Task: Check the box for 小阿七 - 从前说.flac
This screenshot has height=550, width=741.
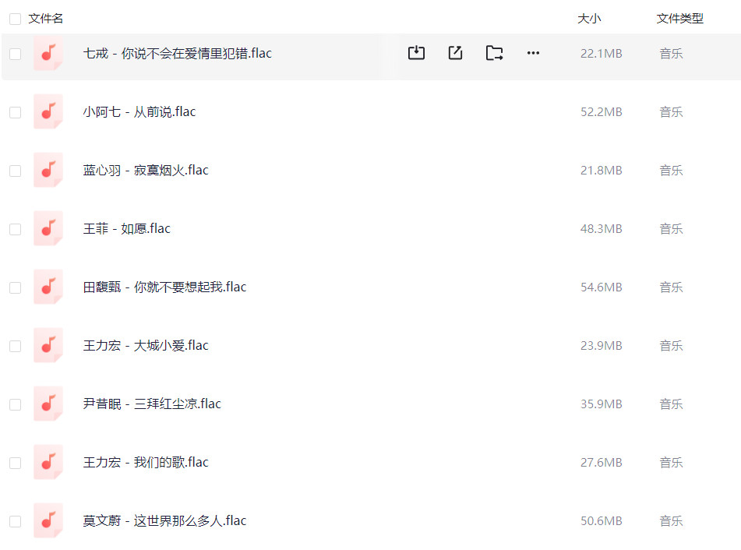Action: pos(16,112)
